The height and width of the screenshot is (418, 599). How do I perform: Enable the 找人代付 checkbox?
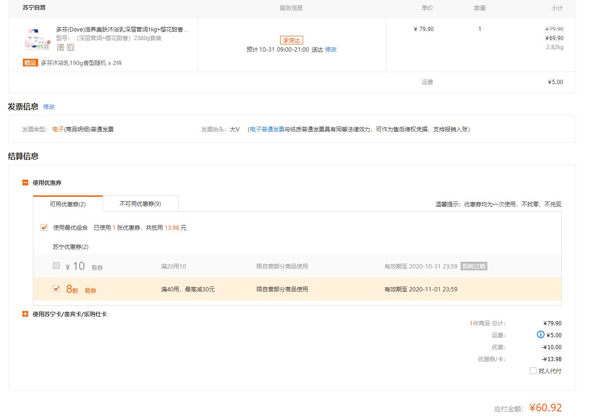533,371
